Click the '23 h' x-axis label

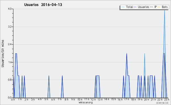[x=167, y=100]
